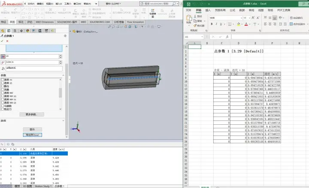Open Excel font size dropdown
This screenshot has height=188, width=309.
click(x=249, y=18)
